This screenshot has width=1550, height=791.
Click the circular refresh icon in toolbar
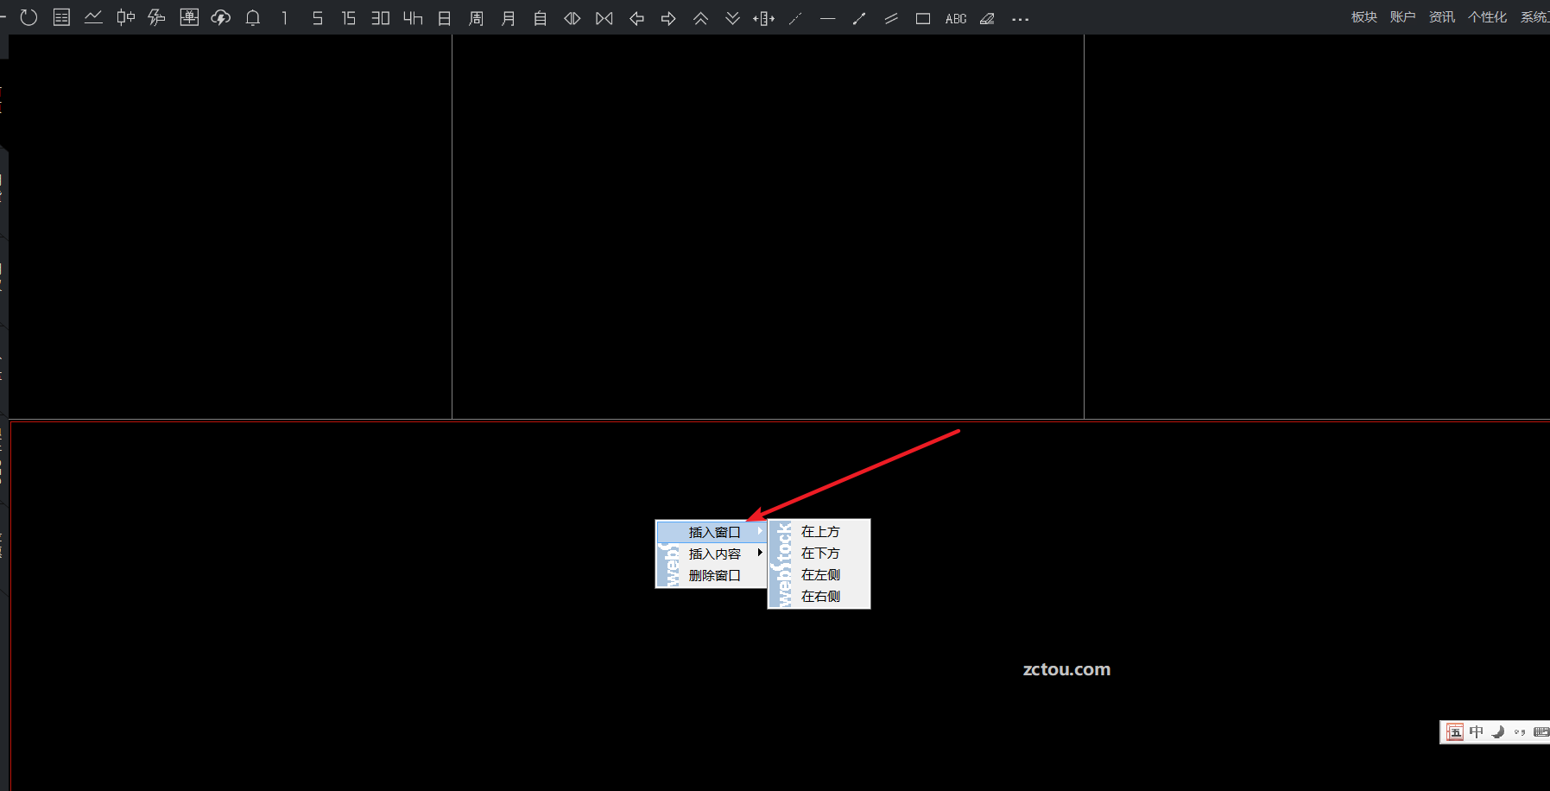pyautogui.click(x=28, y=17)
